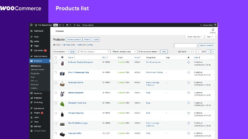Click the current page number field
The width and height of the screenshot is (248, 139).
[199, 52]
